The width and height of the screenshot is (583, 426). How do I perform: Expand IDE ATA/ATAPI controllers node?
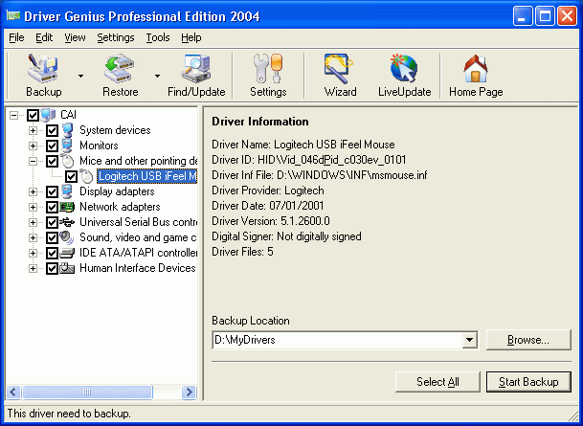pyautogui.click(x=33, y=253)
